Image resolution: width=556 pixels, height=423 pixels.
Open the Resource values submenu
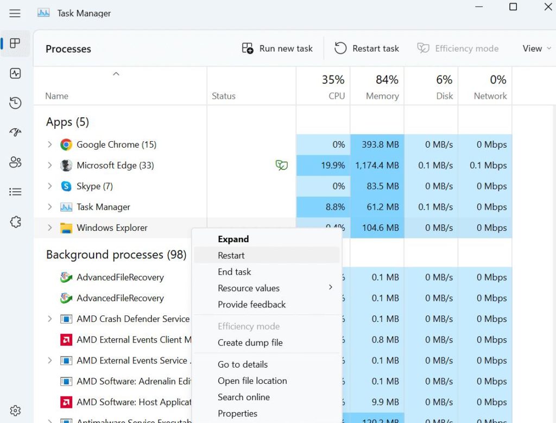pos(249,288)
